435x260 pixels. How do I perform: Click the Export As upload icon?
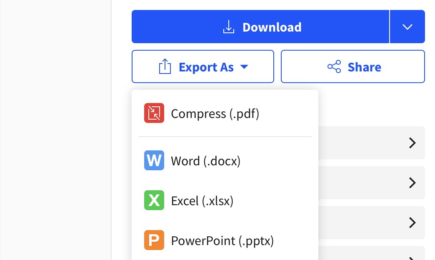(x=165, y=67)
